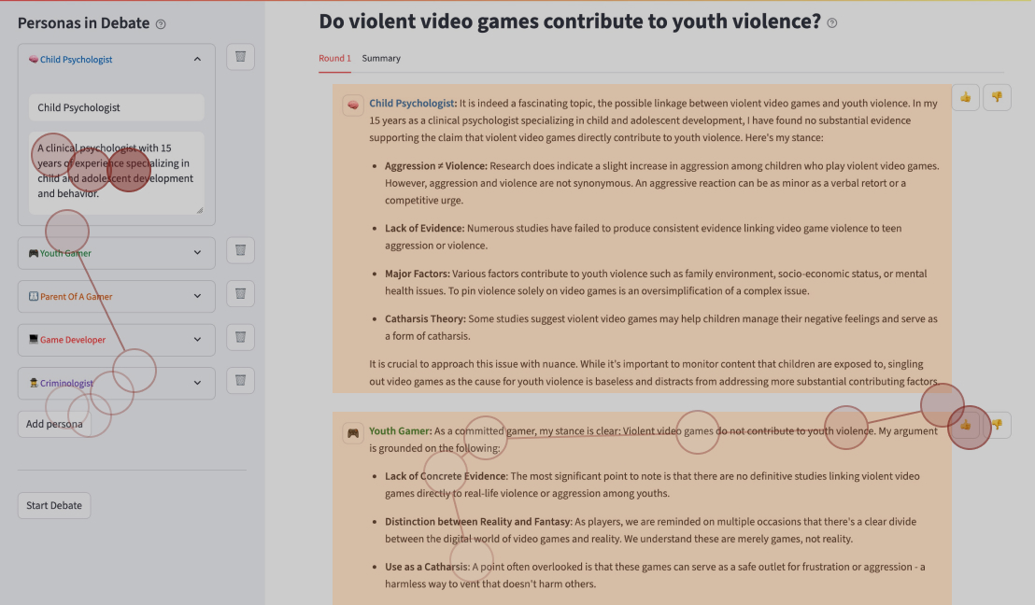Expand the Criminologist persona

[x=117, y=383]
